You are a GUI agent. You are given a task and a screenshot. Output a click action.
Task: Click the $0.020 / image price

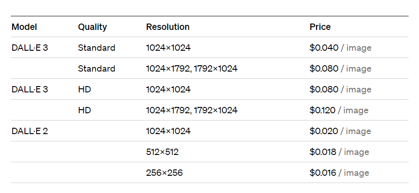pos(340,131)
